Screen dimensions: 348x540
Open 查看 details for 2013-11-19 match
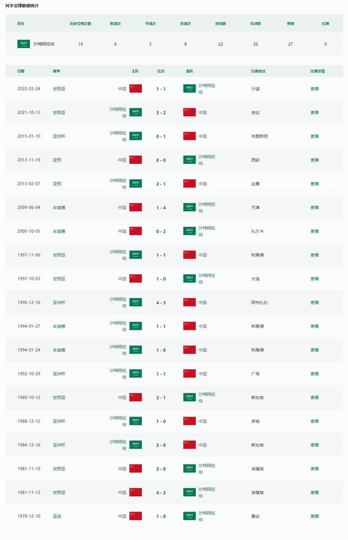[315, 160]
